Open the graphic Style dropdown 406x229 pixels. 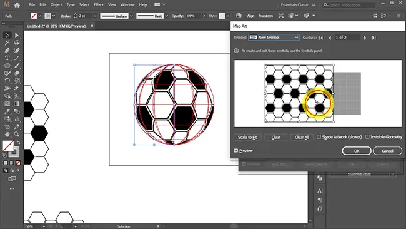coord(227,16)
